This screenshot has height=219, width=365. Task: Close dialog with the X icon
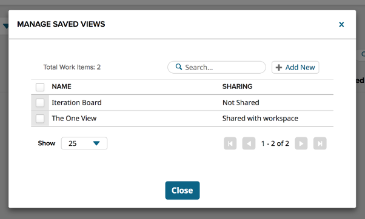tap(341, 24)
